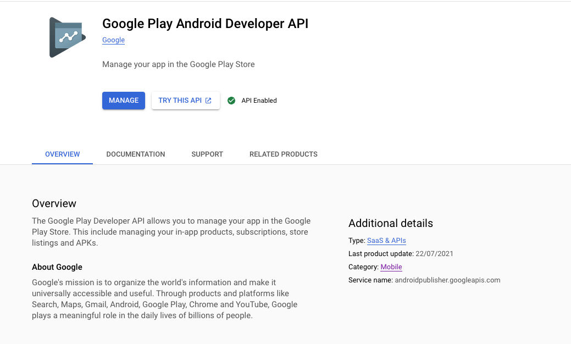Click the Google Play Android Developer API title
571x344 pixels.
pos(205,24)
